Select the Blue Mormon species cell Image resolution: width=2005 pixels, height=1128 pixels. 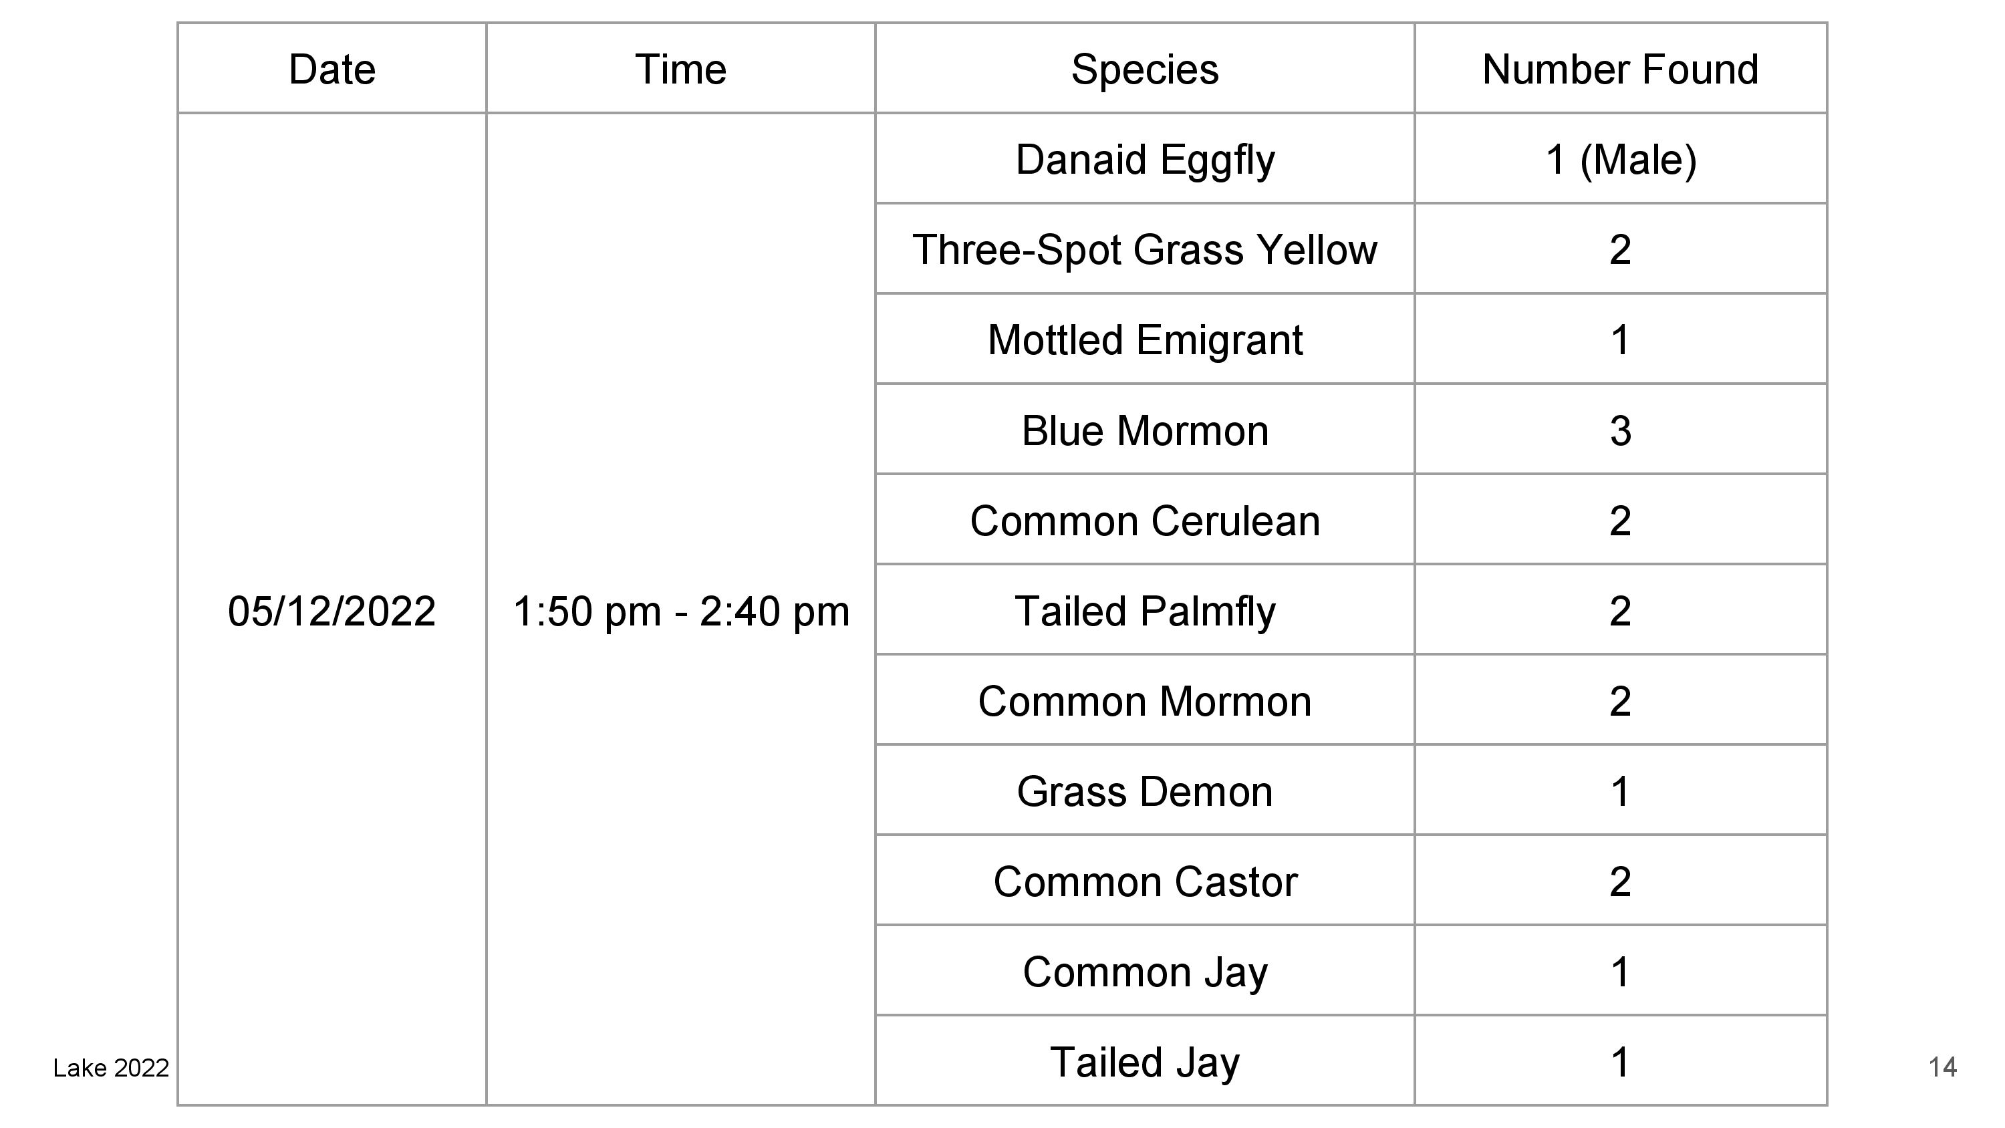click(1144, 430)
